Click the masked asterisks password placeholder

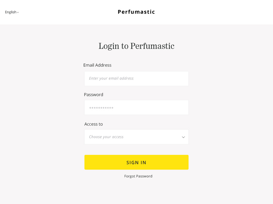coord(101,108)
